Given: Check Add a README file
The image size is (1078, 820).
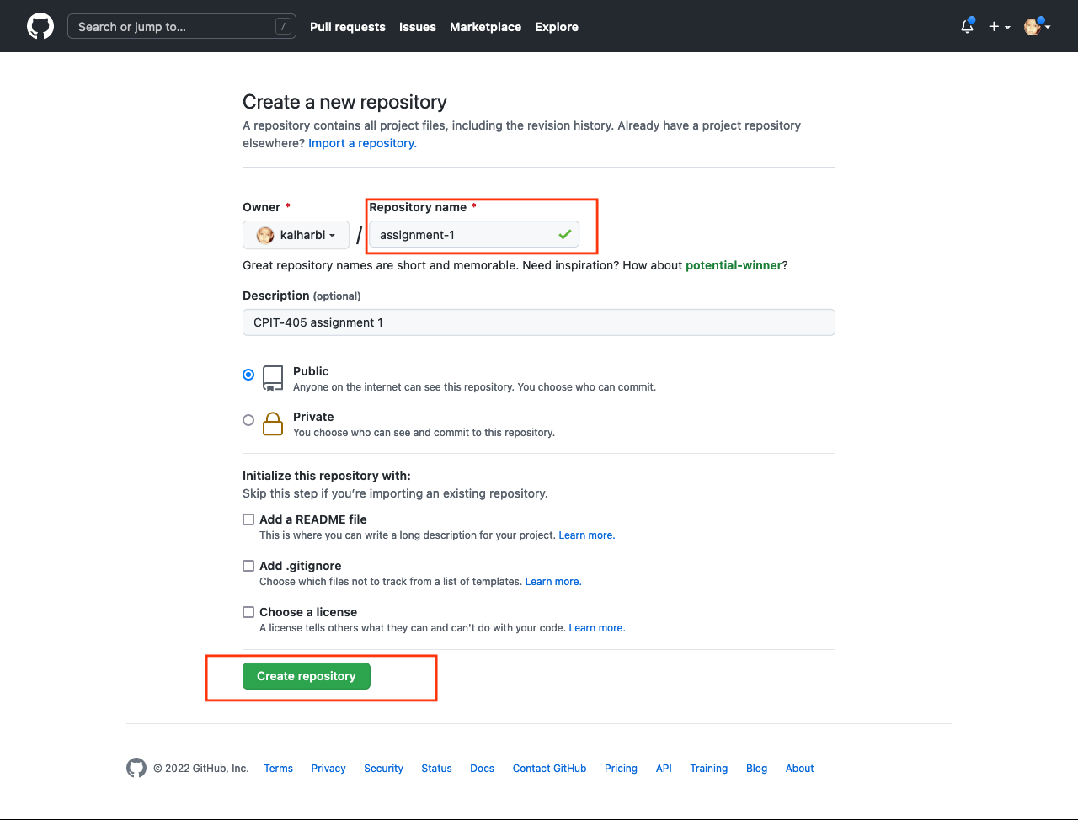Looking at the screenshot, I should 248,519.
